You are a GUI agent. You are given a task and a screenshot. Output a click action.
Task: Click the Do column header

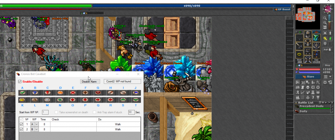click(x=119, y=119)
